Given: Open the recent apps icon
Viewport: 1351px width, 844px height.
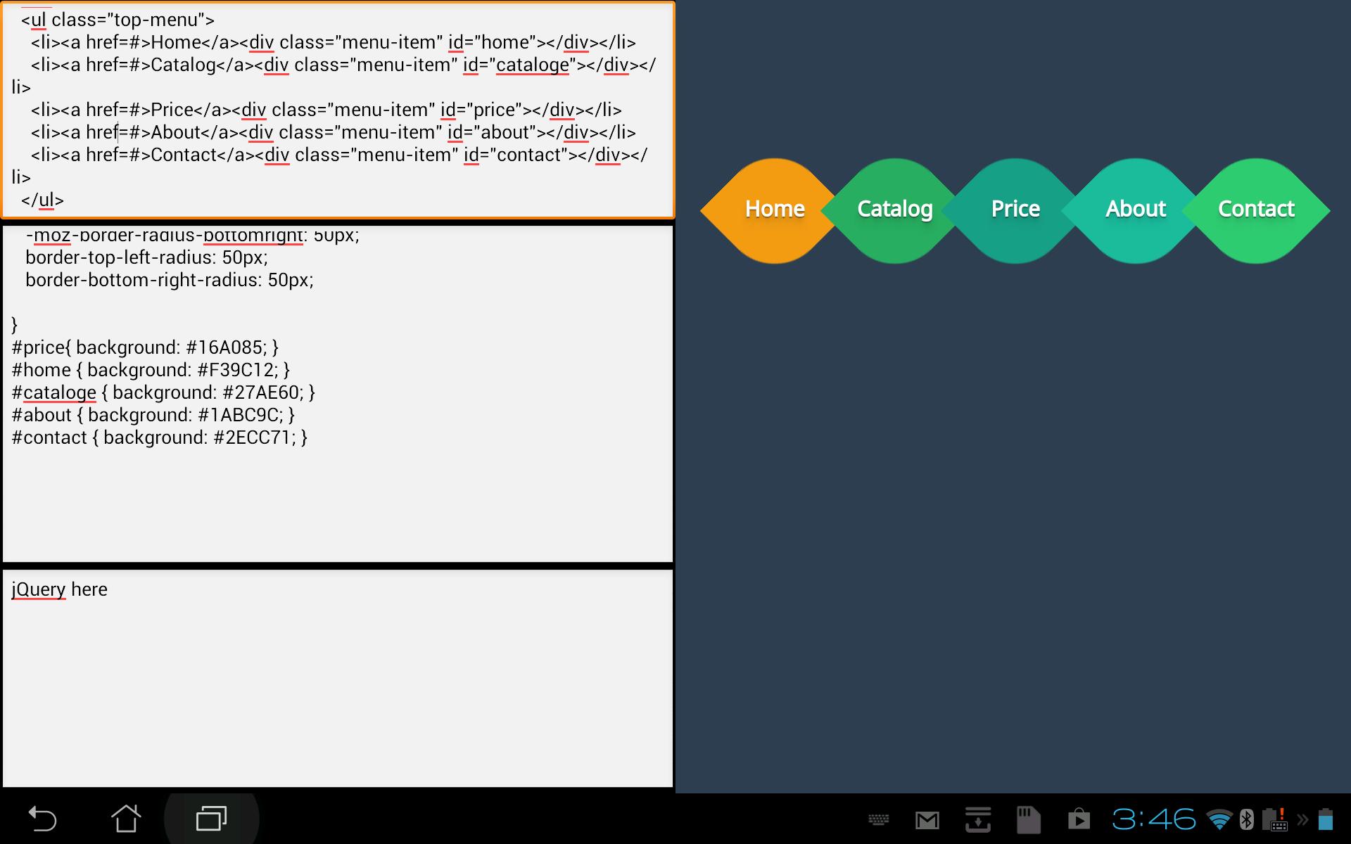Looking at the screenshot, I should pos(211,819).
